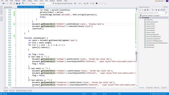Undo the last edit
The height and width of the screenshot is (95, 169).
23,3
